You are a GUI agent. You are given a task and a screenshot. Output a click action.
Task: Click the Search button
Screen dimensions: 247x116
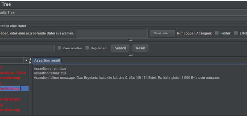click(x=120, y=48)
